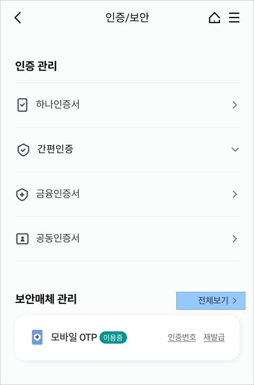Click the blue 모바일 OTP device icon
This screenshot has height=385, width=254.
tap(37, 337)
